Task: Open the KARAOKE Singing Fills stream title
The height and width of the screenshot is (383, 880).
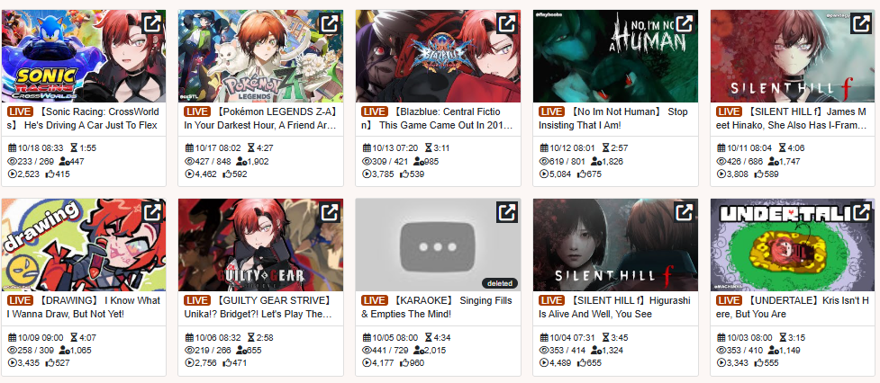Action: (437, 307)
